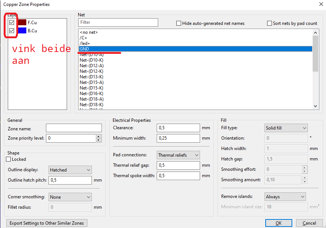Screen dimensions: 326x228
Task: Enable Sort nets by pad count
Action: tap(270, 23)
